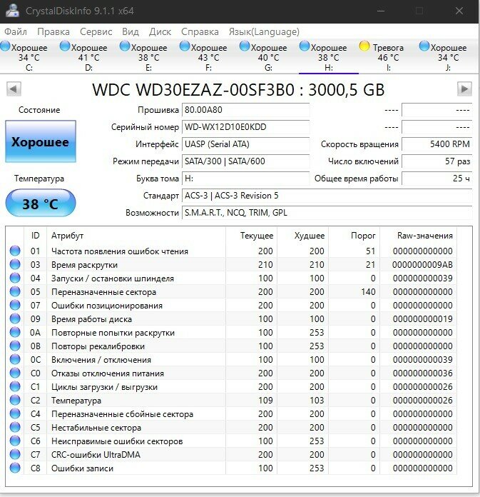Click total working time field 25 ч
Viewport: 480px width, 497px height.
tap(437, 179)
